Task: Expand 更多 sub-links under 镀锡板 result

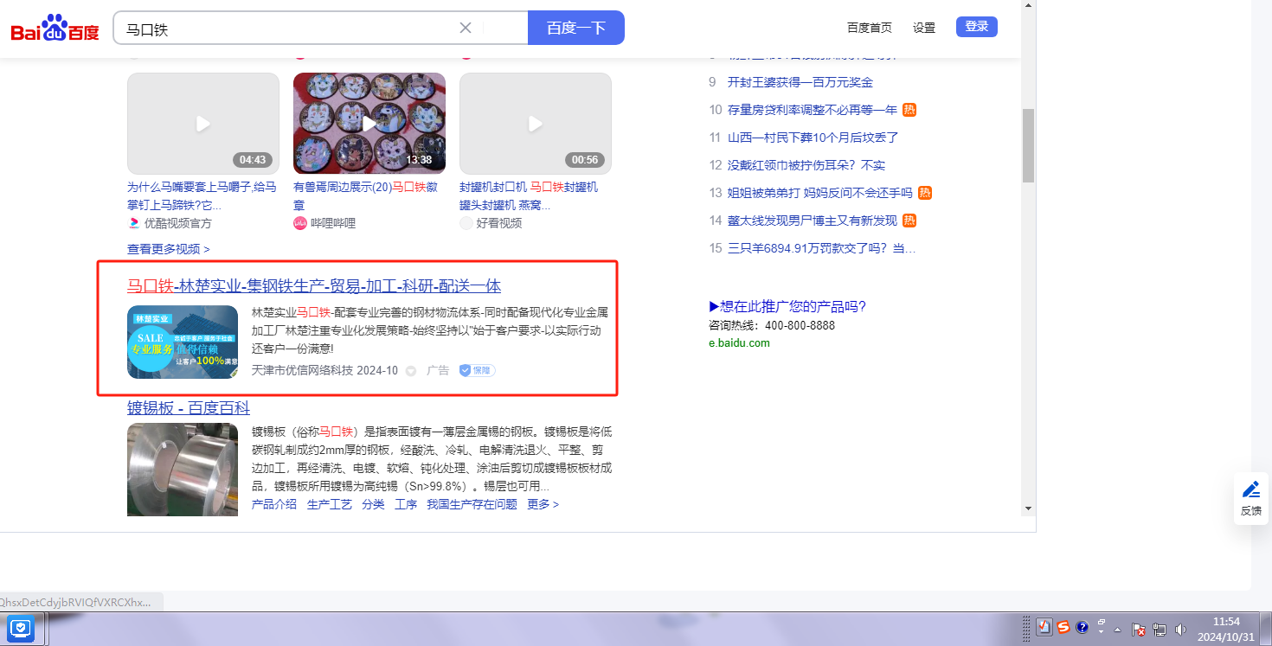Action: [x=543, y=504]
